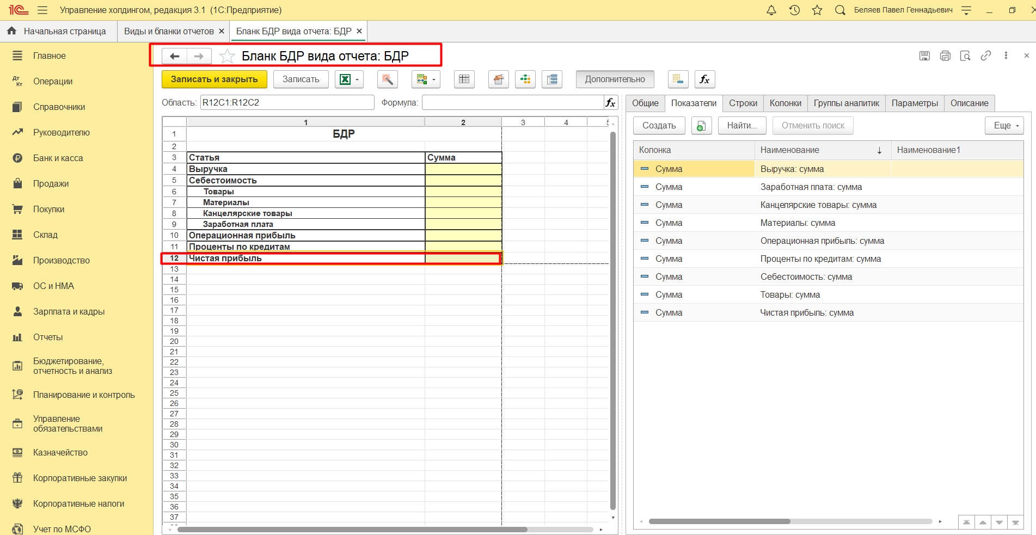Open notifications bell icon
1036x535 pixels.
[x=771, y=10]
